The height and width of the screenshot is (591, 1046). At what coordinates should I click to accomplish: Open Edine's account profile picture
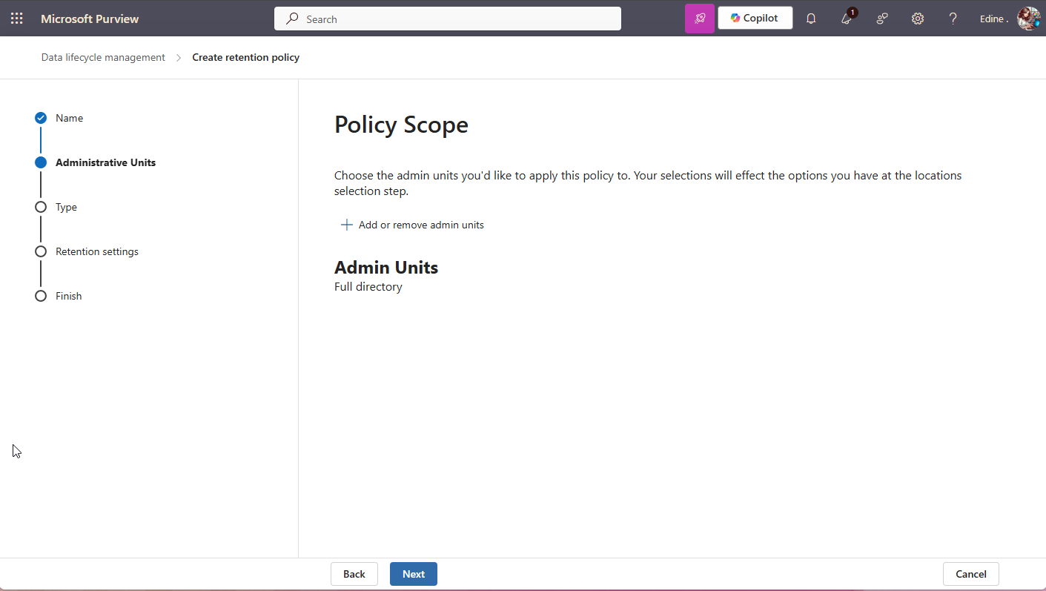pyautogui.click(x=1028, y=19)
